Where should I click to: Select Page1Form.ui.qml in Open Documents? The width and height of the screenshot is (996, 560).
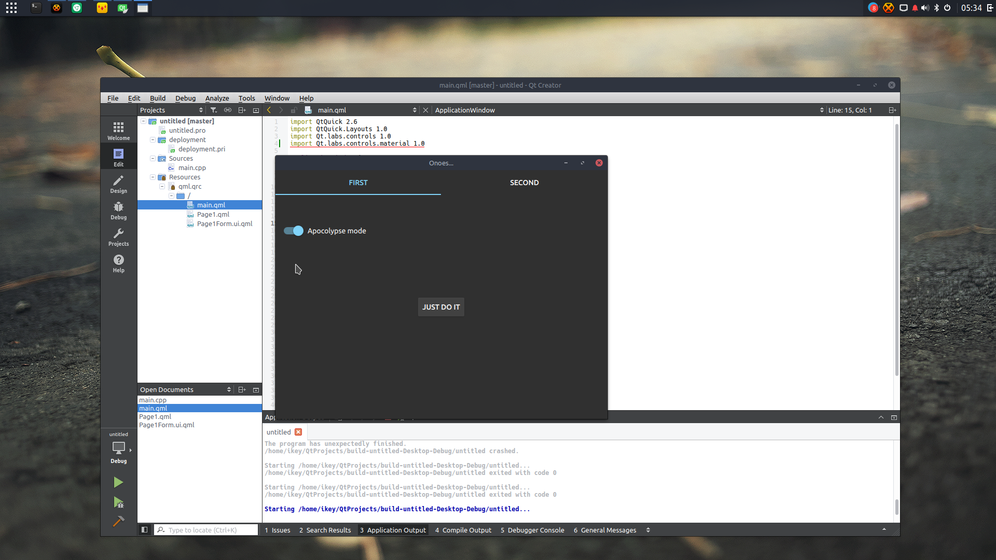coord(167,425)
